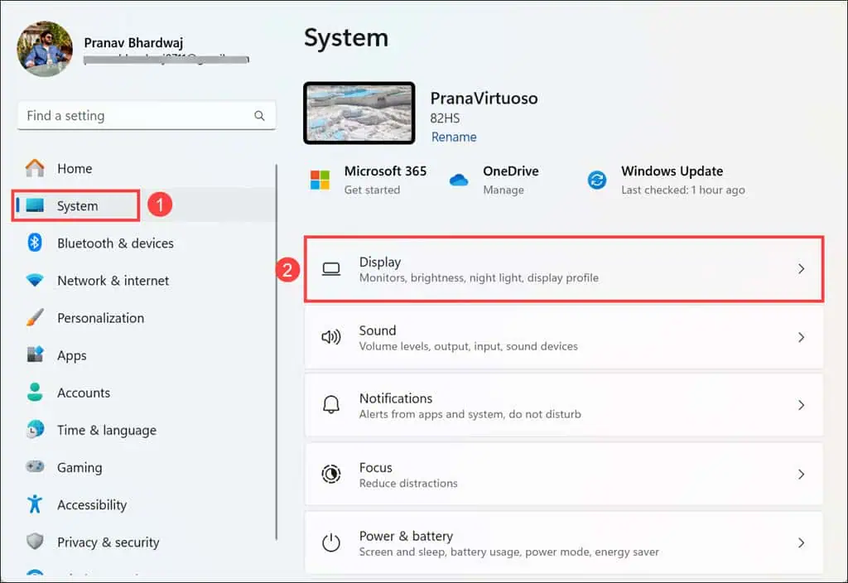Screen dimensions: 848x583
Task: Expand the Power & battery chevron
Action: point(801,542)
